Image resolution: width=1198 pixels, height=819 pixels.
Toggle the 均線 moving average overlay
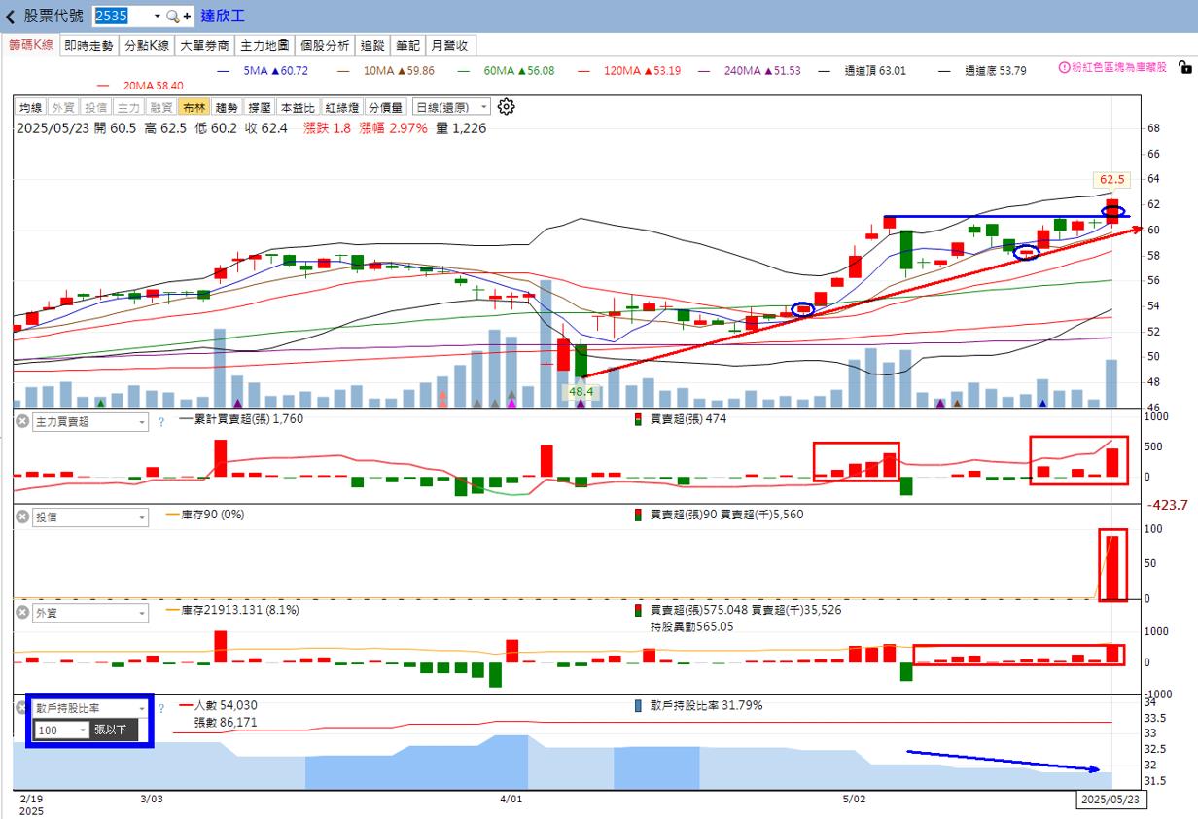coord(31,108)
